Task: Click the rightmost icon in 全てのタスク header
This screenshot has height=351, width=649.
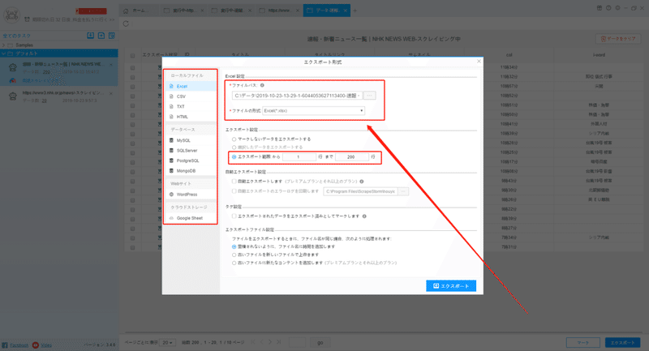Action: point(111,36)
